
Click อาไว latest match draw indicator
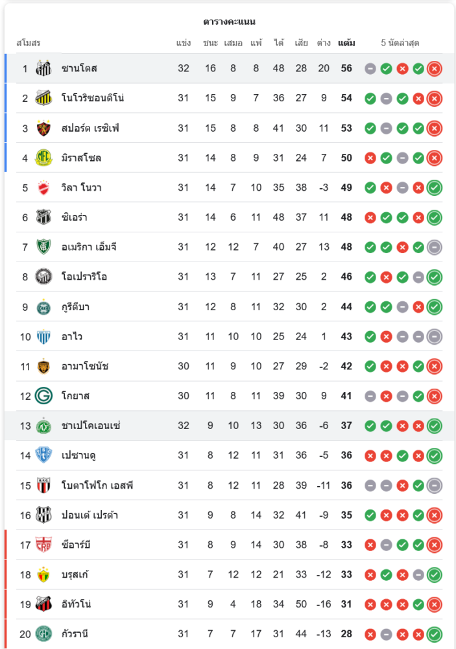tap(435, 336)
